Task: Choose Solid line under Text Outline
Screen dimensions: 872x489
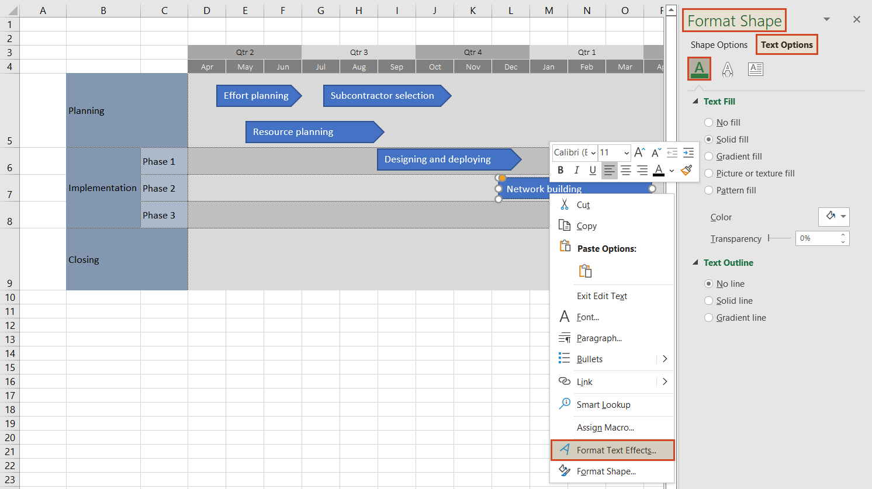Action: point(708,300)
